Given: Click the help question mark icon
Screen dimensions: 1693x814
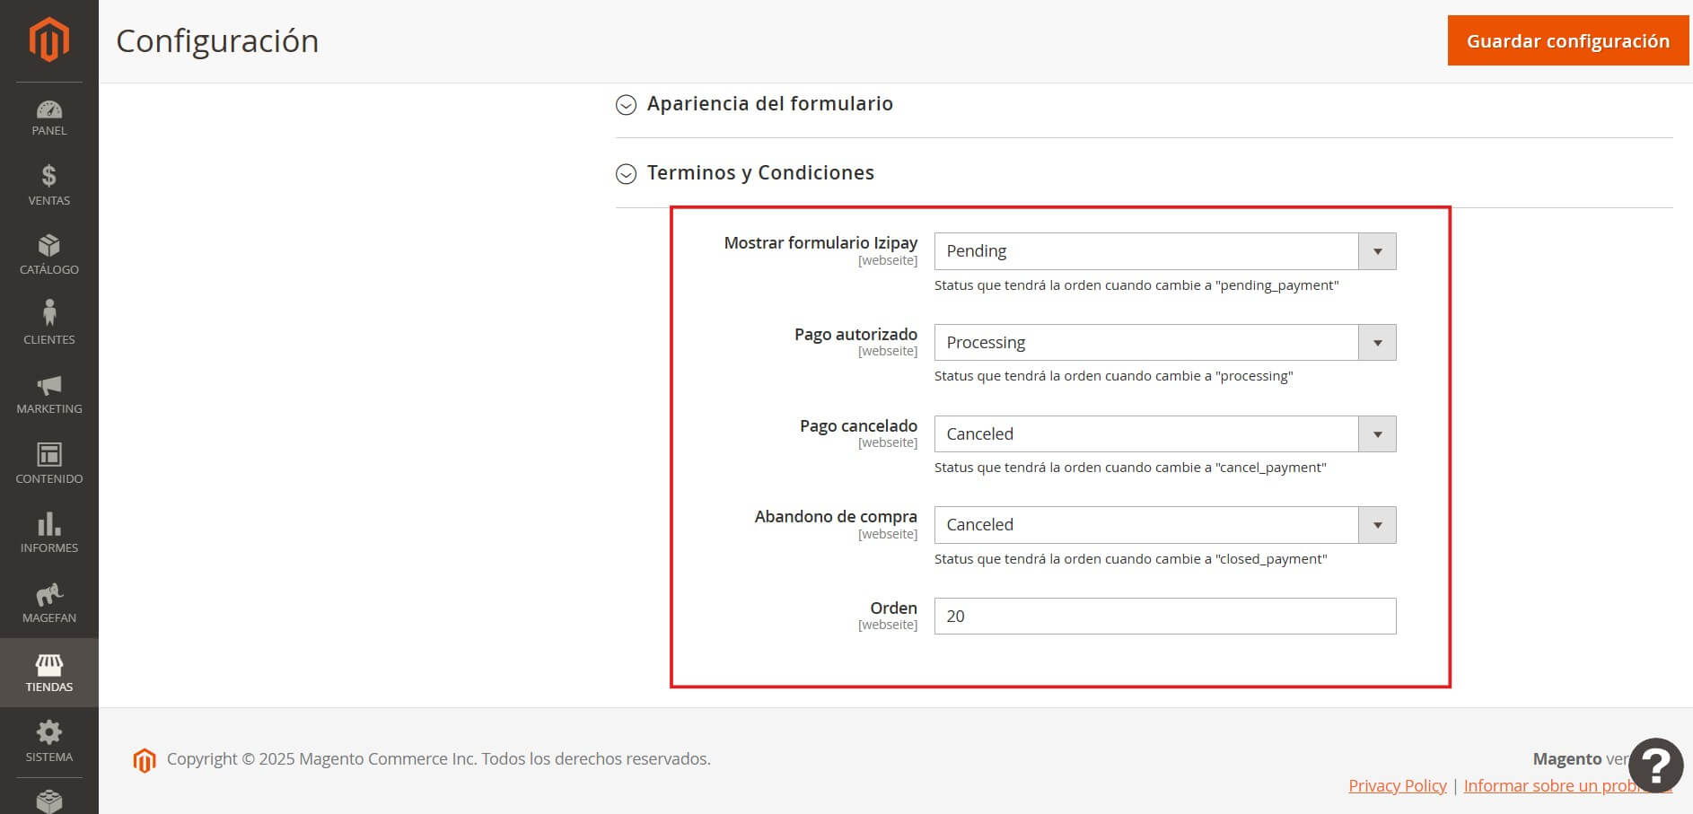Looking at the screenshot, I should [1655, 766].
